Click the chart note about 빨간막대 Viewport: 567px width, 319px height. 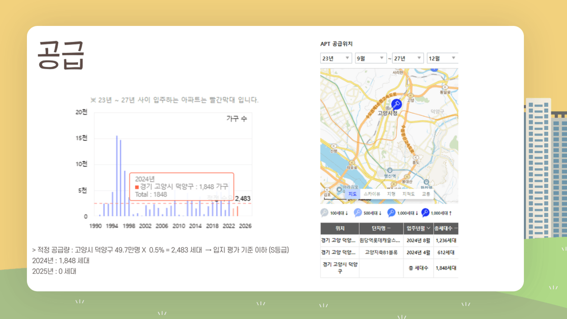[174, 100]
